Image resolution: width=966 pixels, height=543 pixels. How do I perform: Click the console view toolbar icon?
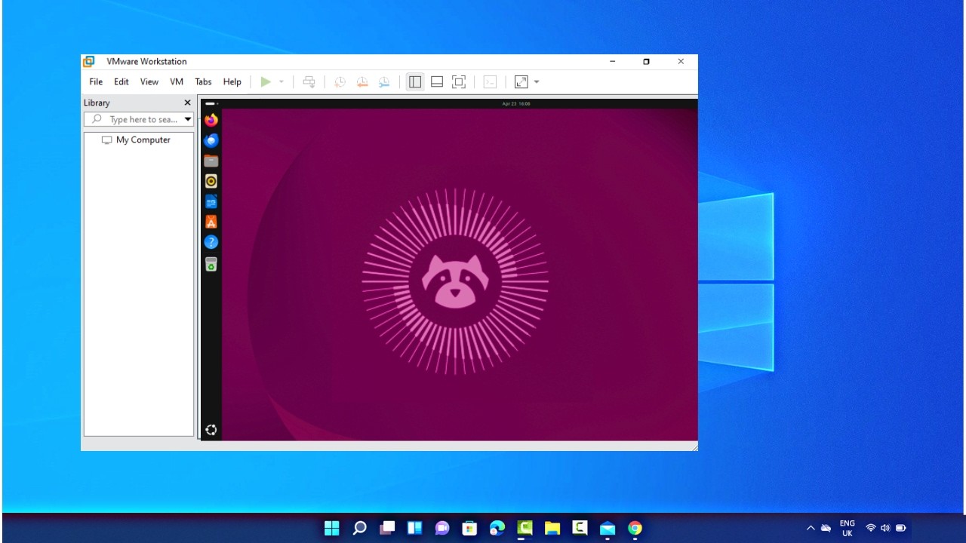click(x=490, y=81)
